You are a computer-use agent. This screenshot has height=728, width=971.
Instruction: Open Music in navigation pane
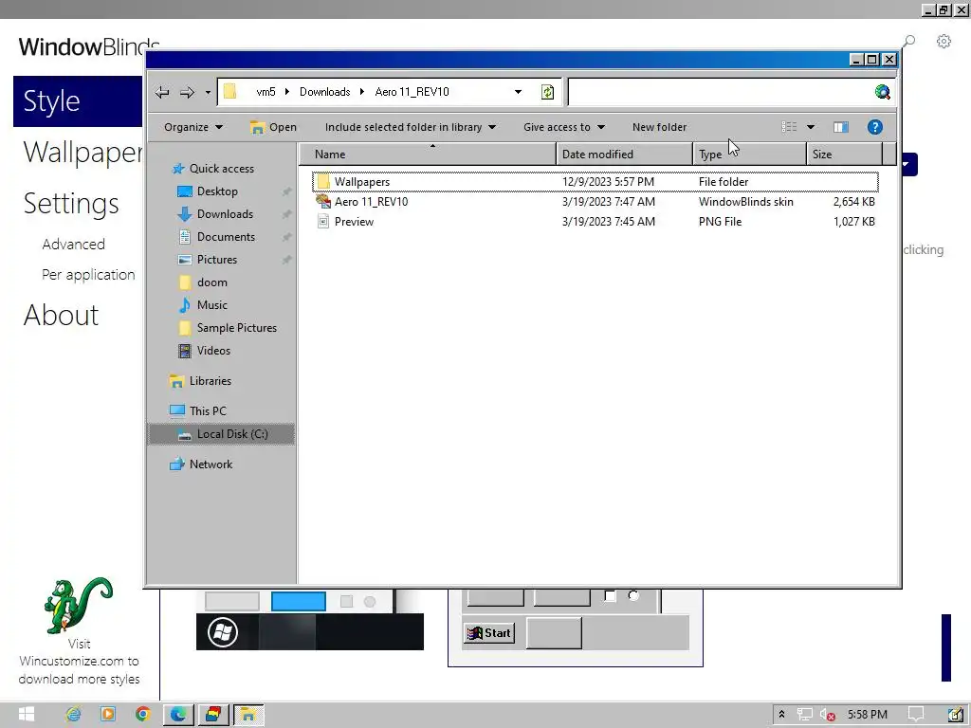tap(203, 305)
